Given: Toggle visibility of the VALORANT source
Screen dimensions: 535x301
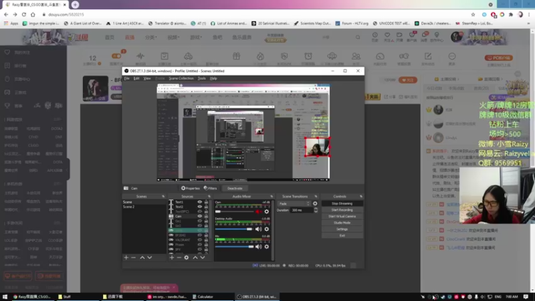Looking at the screenshot, I should 199,240.
